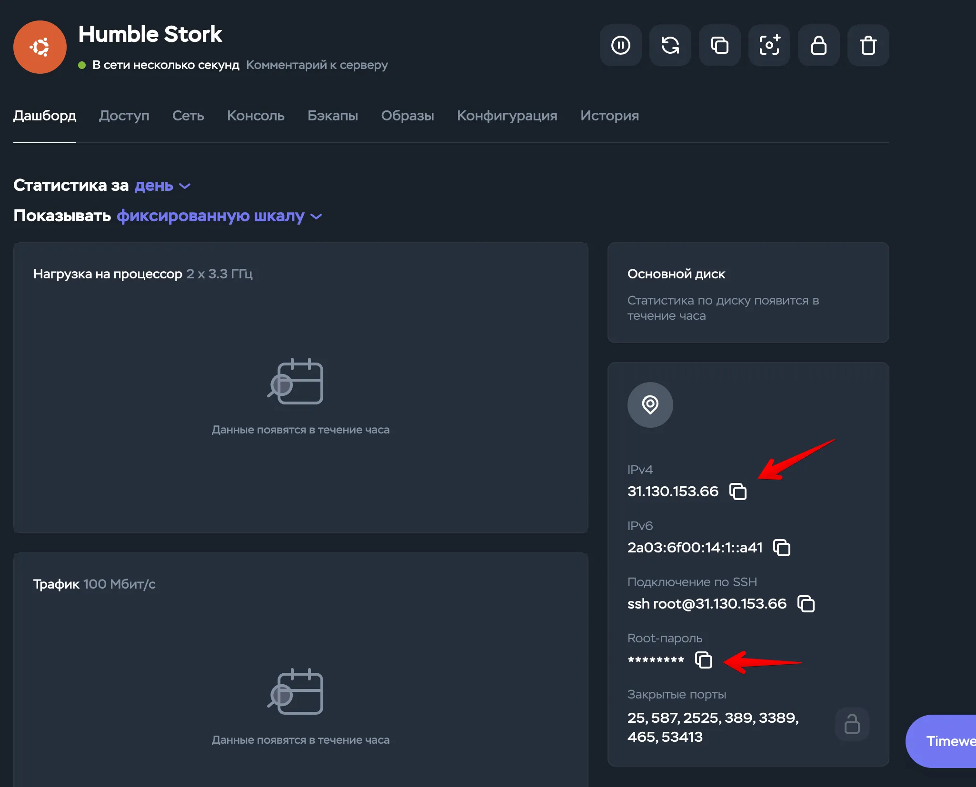Lock the server with padlock icon

819,46
